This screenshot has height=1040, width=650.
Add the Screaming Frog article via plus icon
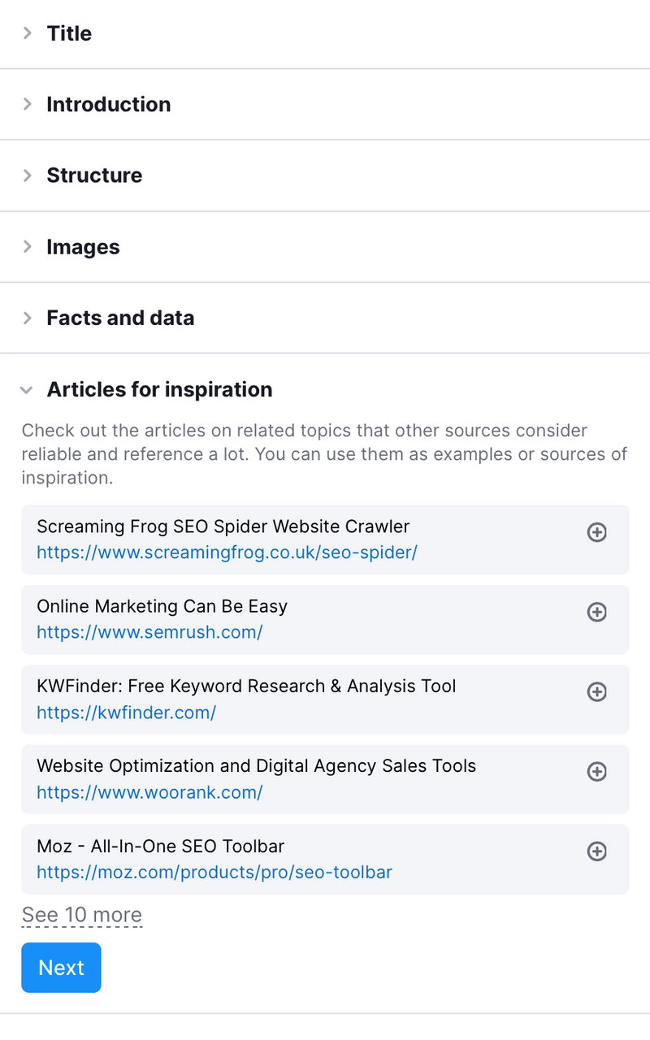(x=597, y=532)
